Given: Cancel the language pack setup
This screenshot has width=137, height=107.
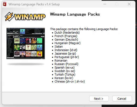Looking at the screenshot, I should [x=122, y=99].
